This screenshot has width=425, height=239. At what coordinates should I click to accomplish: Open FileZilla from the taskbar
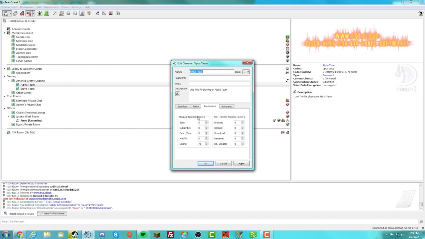point(171,235)
